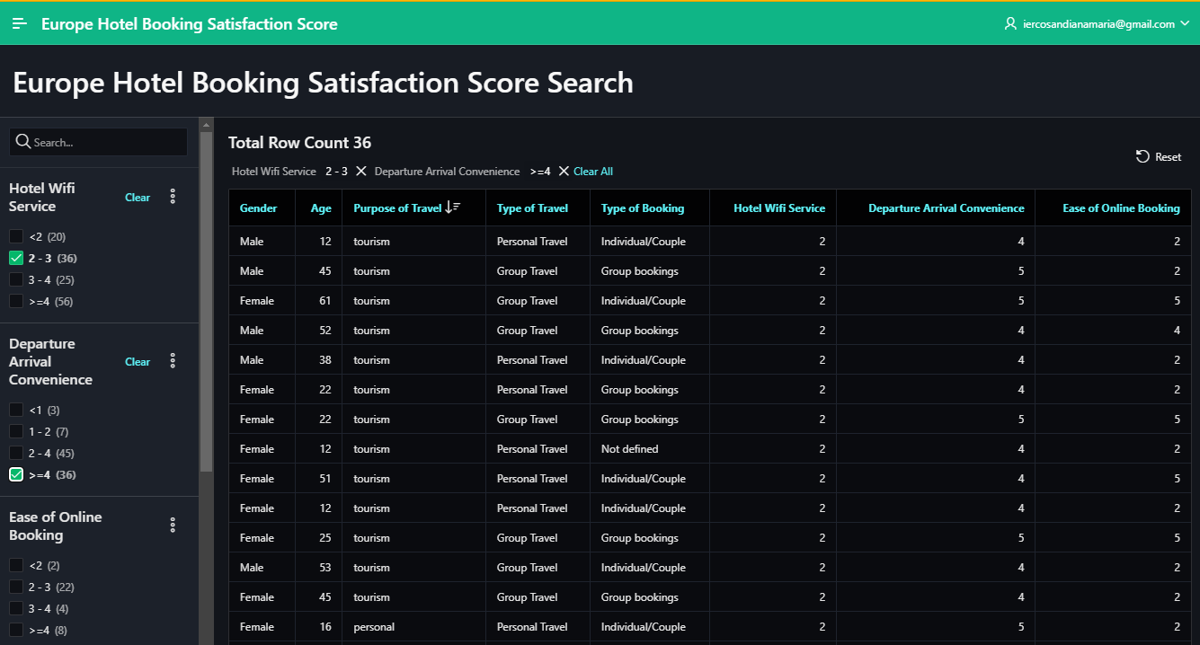
Task: Click the facet search input field
Action: click(99, 142)
